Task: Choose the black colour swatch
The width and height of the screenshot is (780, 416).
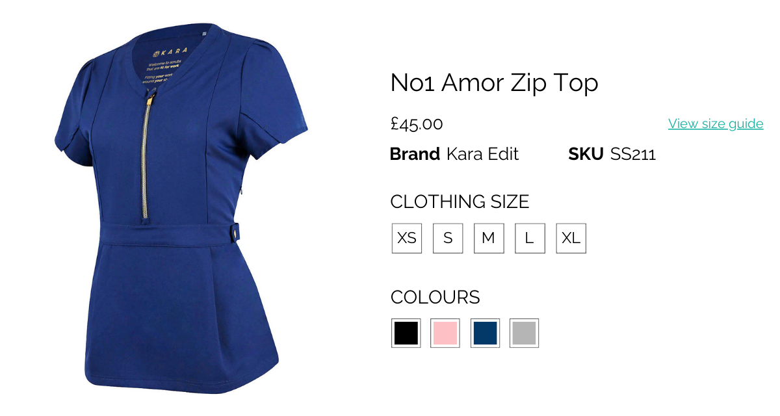Action: (x=406, y=333)
